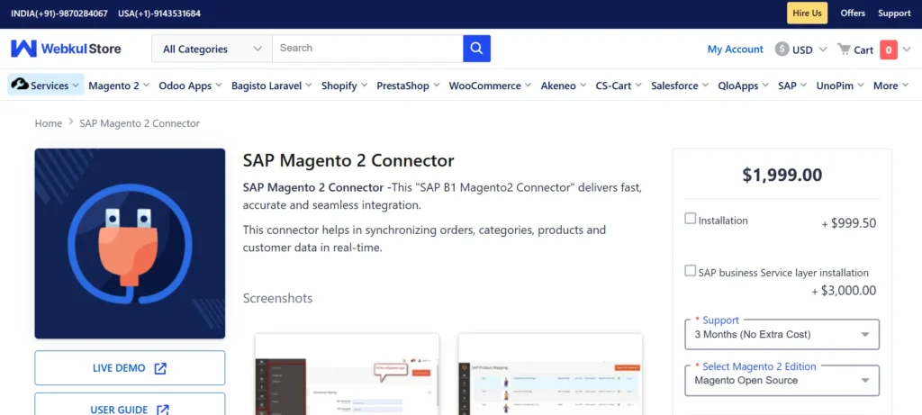This screenshot has height=415, width=922.
Task: Expand the QloApps menu
Action: (x=744, y=86)
